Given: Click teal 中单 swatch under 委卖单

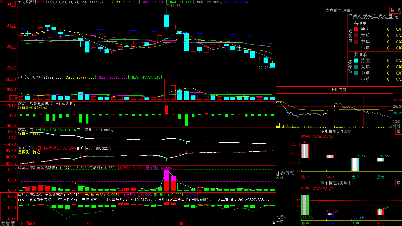Looking at the screenshot, I should tap(356, 73).
